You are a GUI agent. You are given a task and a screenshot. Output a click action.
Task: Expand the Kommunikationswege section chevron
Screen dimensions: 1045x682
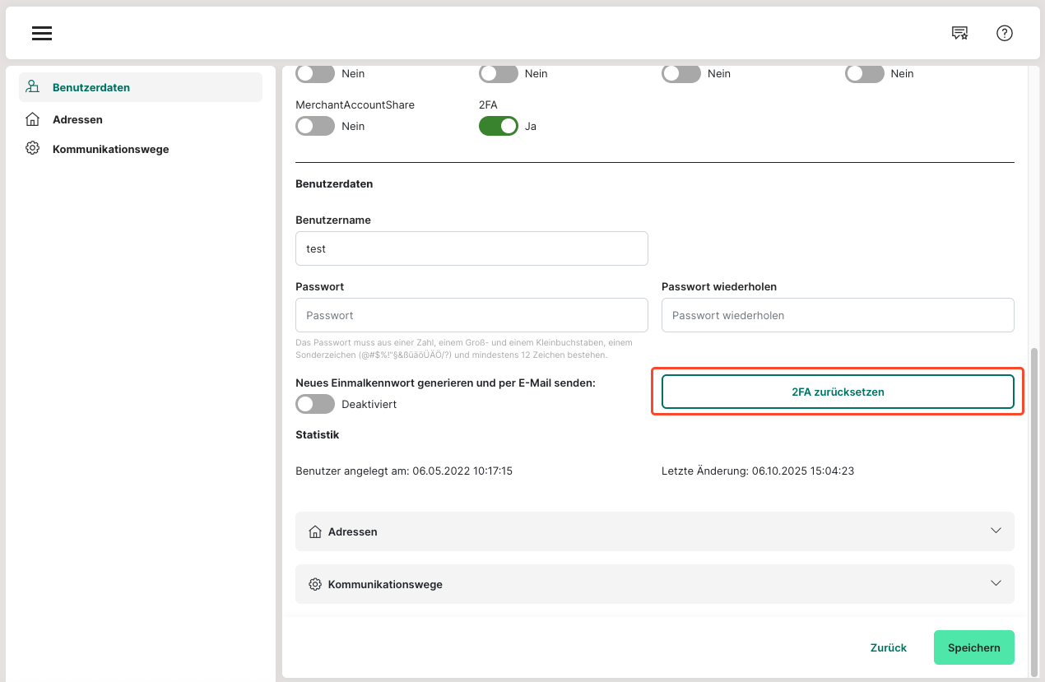(x=996, y=583)
